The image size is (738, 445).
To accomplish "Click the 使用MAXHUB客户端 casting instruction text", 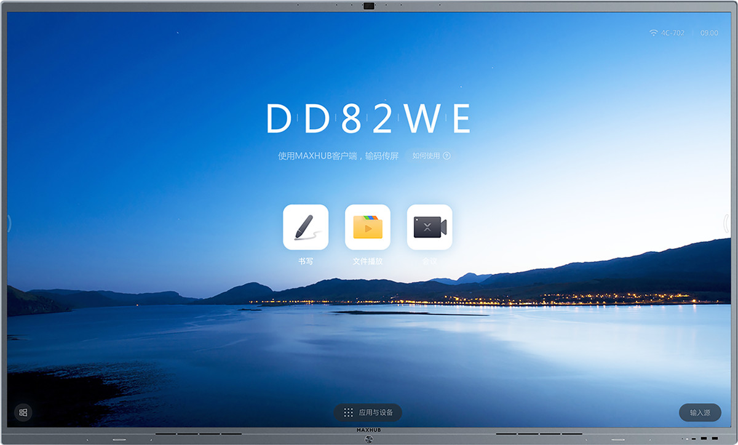I will [x=338, y=156].
